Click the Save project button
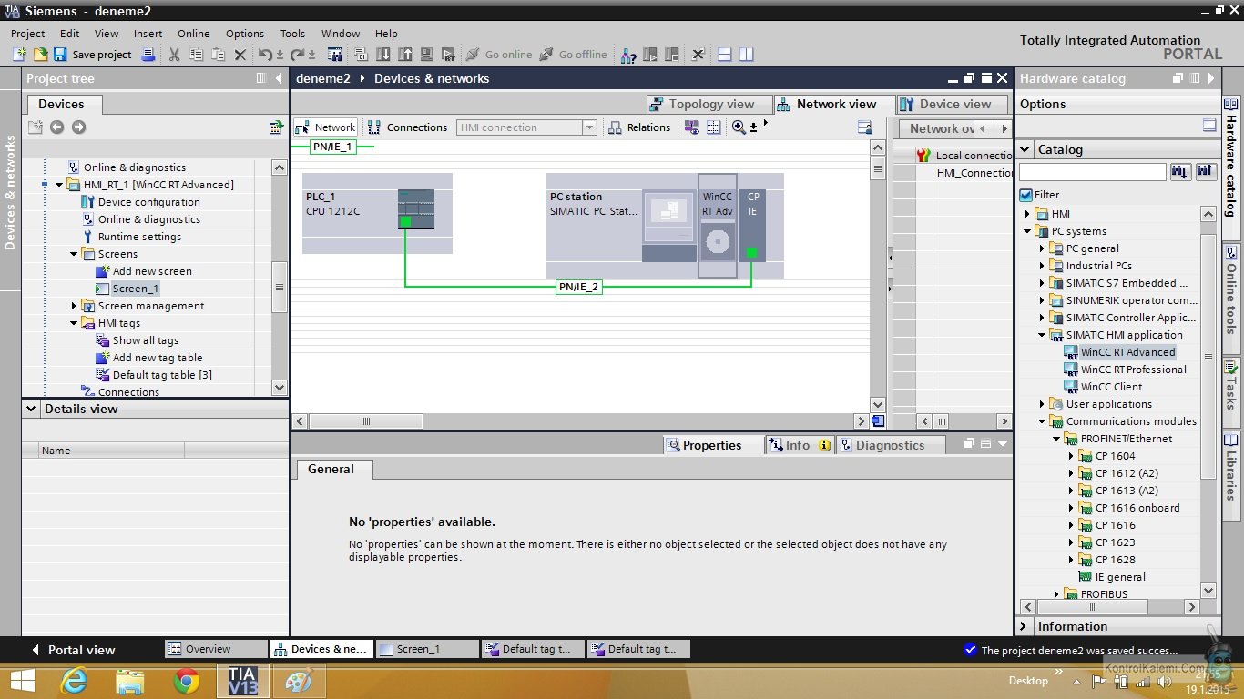 93,55
